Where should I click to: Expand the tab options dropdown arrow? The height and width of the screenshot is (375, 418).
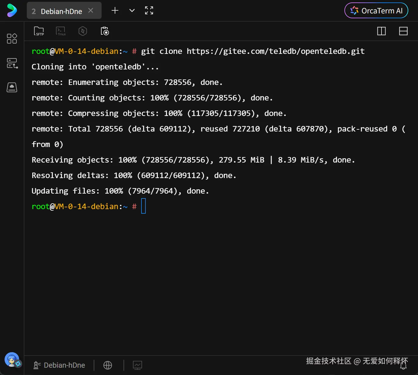132,11
